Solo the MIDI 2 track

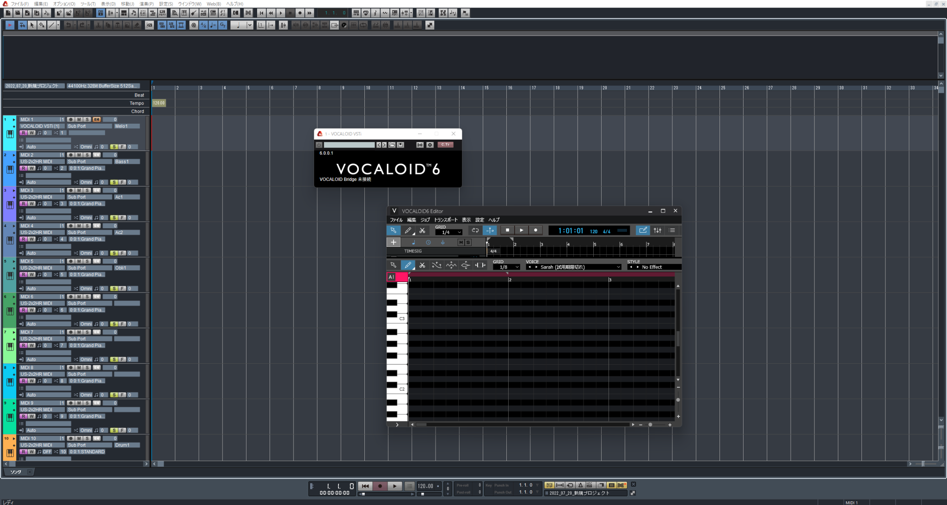pos(87,155)
